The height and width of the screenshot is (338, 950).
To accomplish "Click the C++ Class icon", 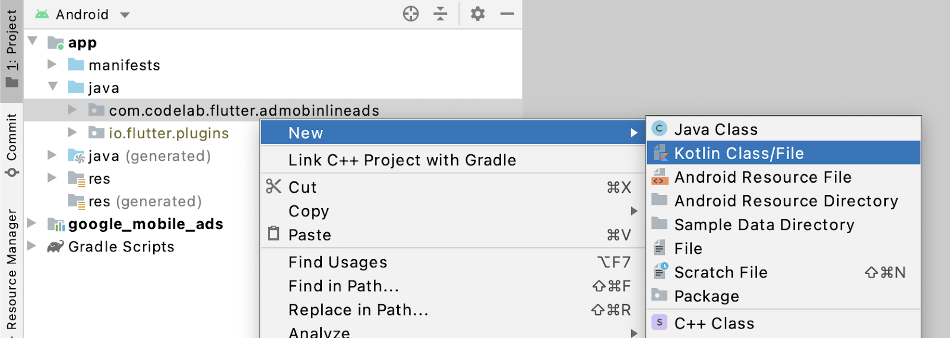I will point(659,323).
